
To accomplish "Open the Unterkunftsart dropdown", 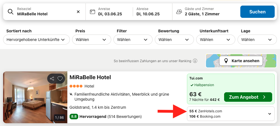I will (x=216, y=40).
